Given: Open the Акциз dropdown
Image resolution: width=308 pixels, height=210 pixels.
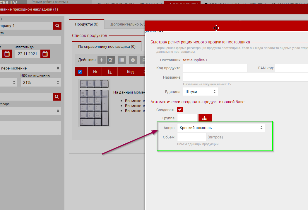Looking at the screenshot, I should coord(221,128).
